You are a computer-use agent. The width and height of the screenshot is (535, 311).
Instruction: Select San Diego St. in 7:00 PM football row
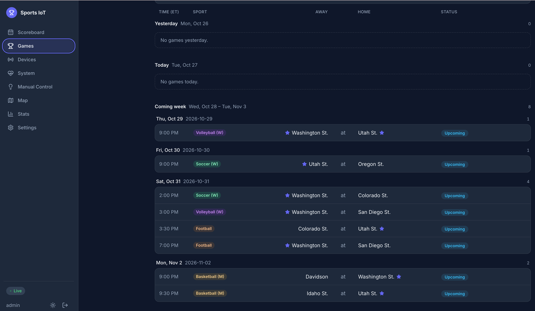click(374, 245)
